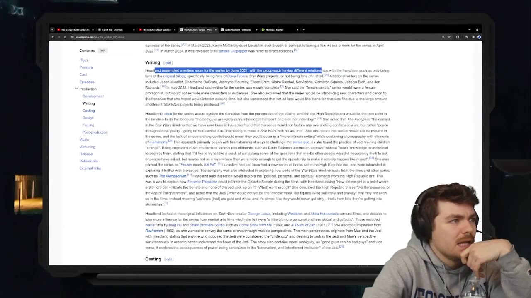531x298 pixels.
Task: Open the Akira Kurosawa link
Action: coord(323,214)
